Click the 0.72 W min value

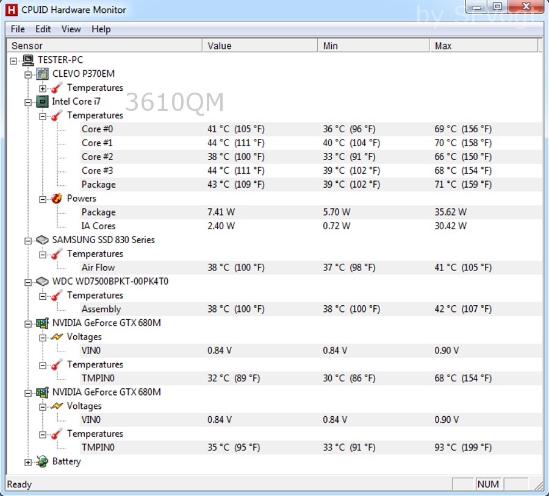337,226
